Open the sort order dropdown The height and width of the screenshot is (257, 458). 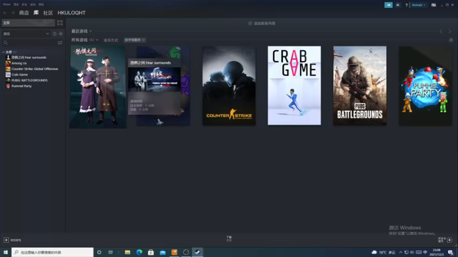[135, 40]
